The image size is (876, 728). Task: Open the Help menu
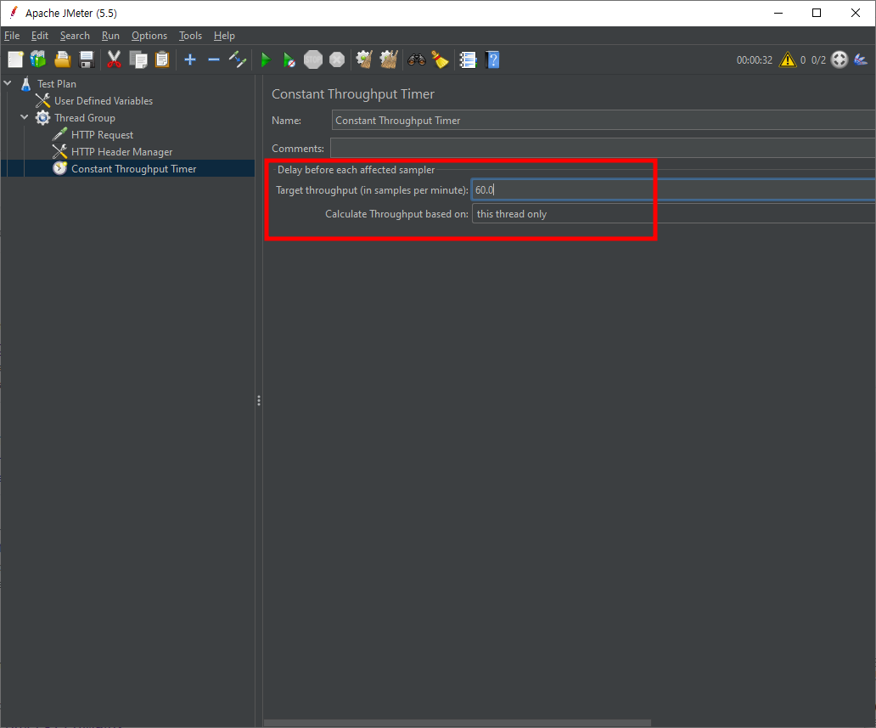tap(224, 35)
